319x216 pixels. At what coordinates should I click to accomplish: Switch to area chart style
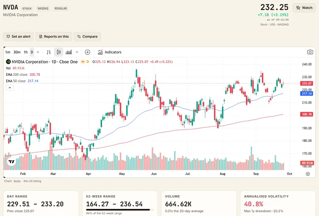[69, 52]
